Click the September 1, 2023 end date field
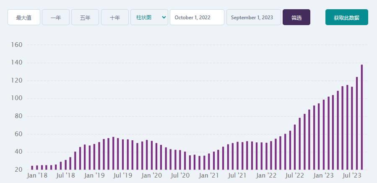Screen dimensions: 377x183 [x=253, y=17]
